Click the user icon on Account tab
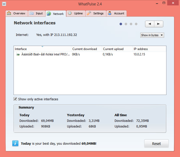This screenshot has width=180, height=157. tap(110, 13)
